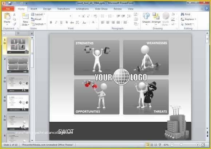Click the Align Text icon
211x149 pixels.
pos(136,19)
